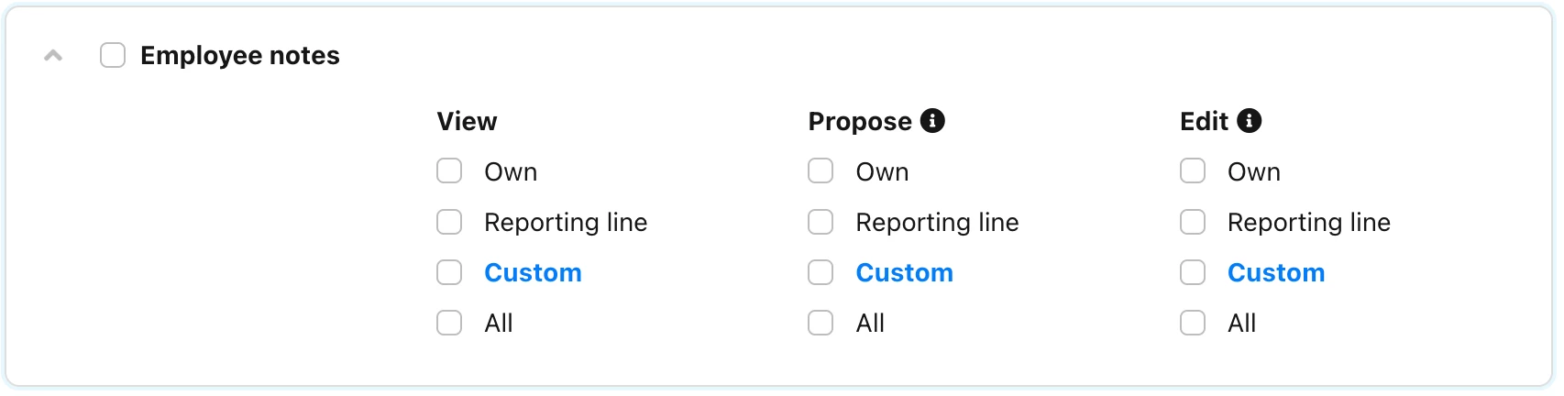Enable Own under Edit
The height and width of the screenshot is (396, 1564).
coord(1193,171)
